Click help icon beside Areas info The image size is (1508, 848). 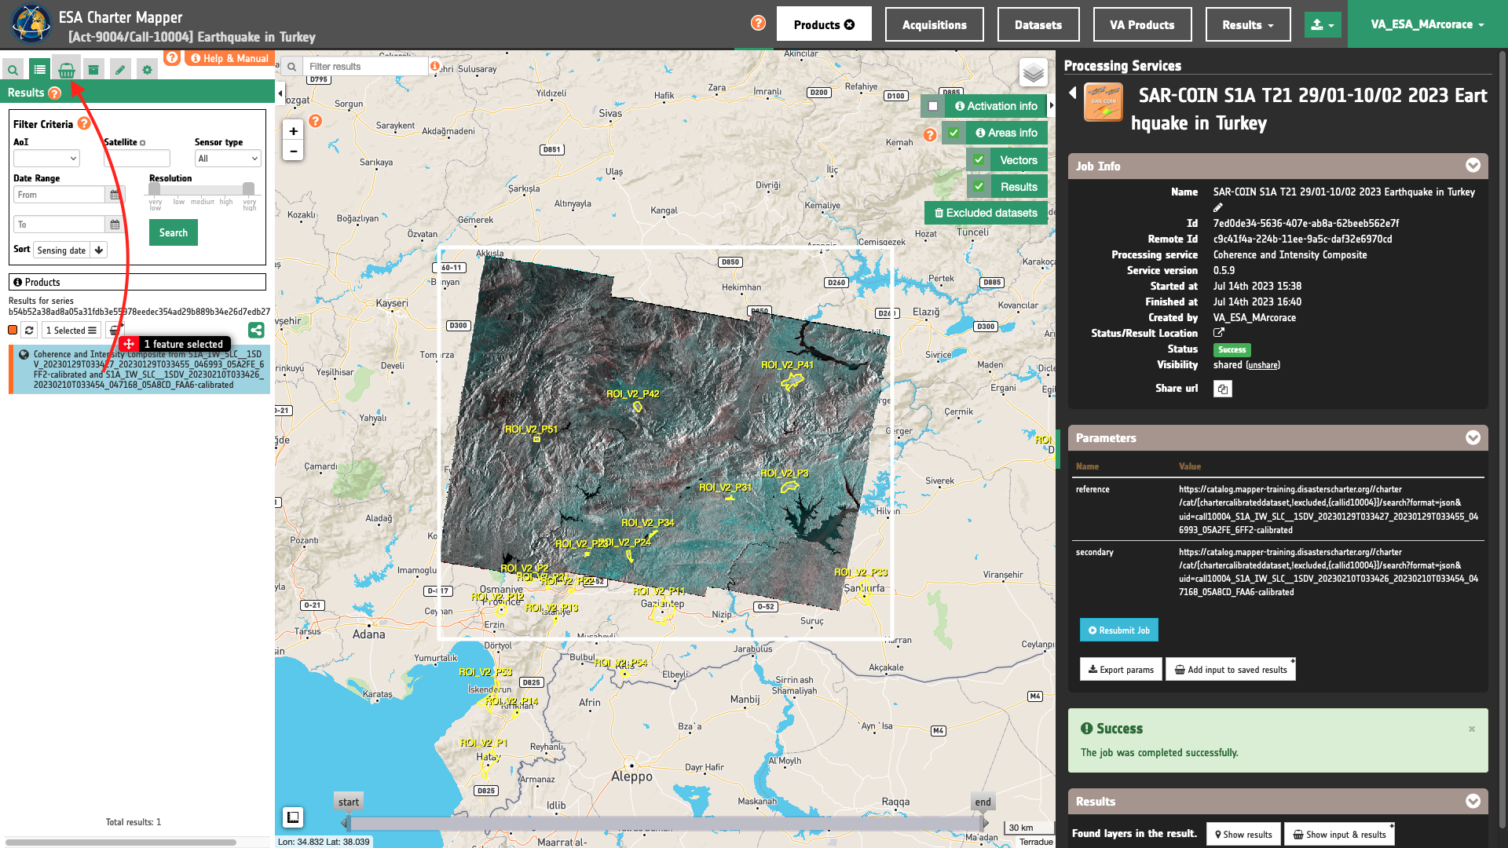[930, 134]
